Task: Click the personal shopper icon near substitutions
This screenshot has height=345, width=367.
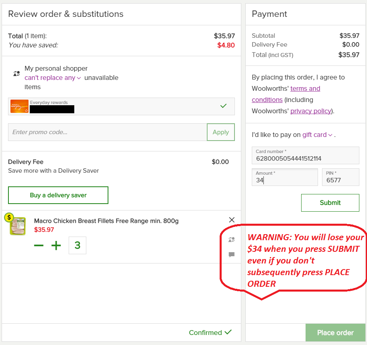Action: click(x=16, y=73)
